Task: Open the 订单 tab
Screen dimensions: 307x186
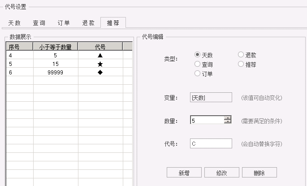Action: (64, 23)
